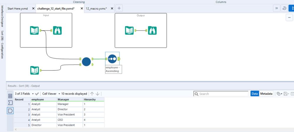This screenshot has height=132, width=294.
Task: Add a new workflow tab
Action: coord(119,8)
